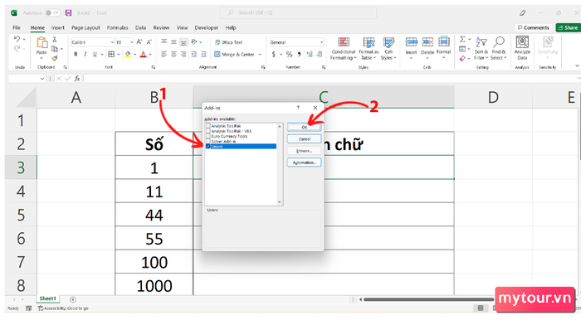Expand the Format as Table menu
Screen dimensions: 581x320
[369, 48]
